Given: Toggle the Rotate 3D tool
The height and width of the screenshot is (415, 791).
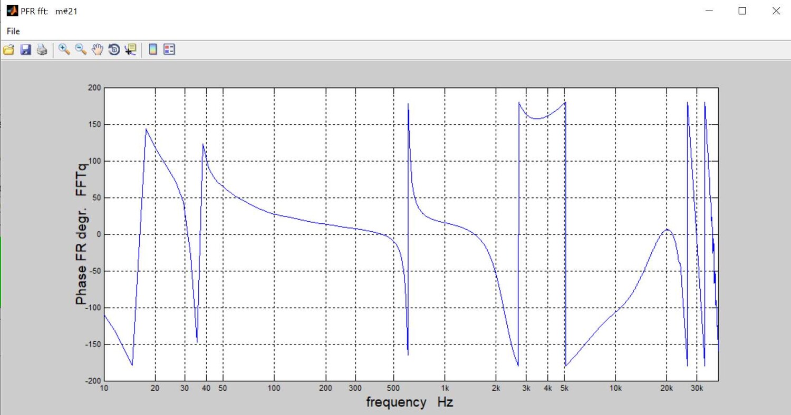Looking at the screenshot, I should 114,50.
